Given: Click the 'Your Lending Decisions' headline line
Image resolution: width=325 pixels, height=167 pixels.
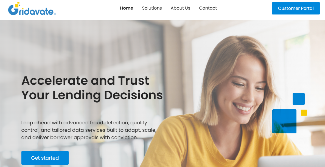Looking at the screenshot, I should point(92,95).
